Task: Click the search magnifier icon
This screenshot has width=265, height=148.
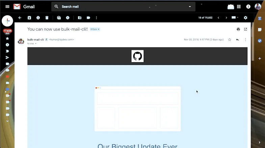Action: 56,7
